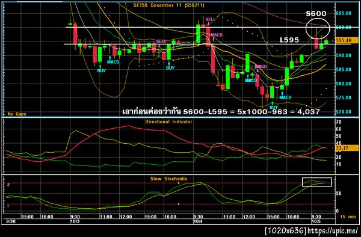This screenshot has height=237, width=361.
Task: Click the SET50 December 11 (S50Z11) chart title
Action: click(x=168, y=5)
